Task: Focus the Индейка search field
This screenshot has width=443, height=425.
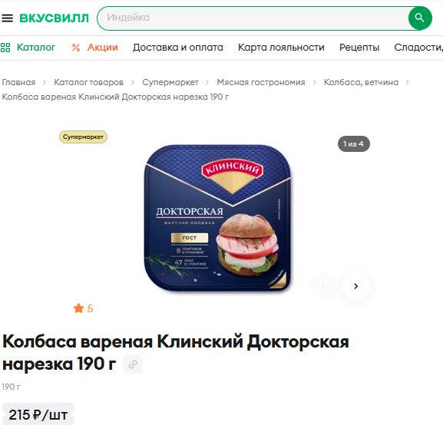Action: pyautogui.click(x=253, y=18)
